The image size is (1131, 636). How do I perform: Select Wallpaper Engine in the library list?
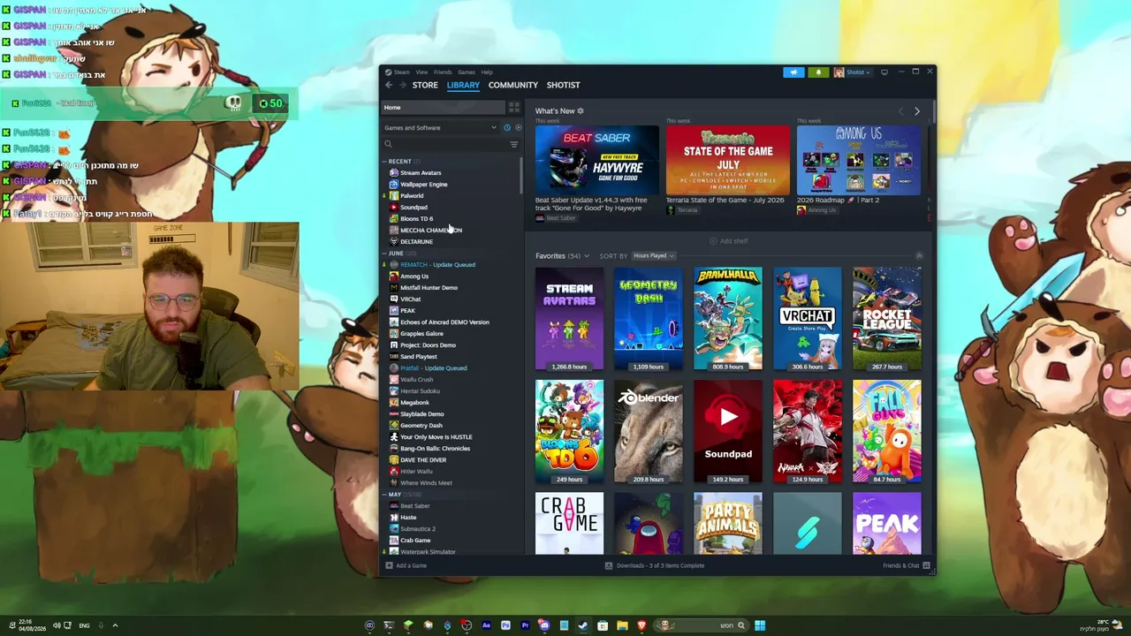[x=424, y=185]
